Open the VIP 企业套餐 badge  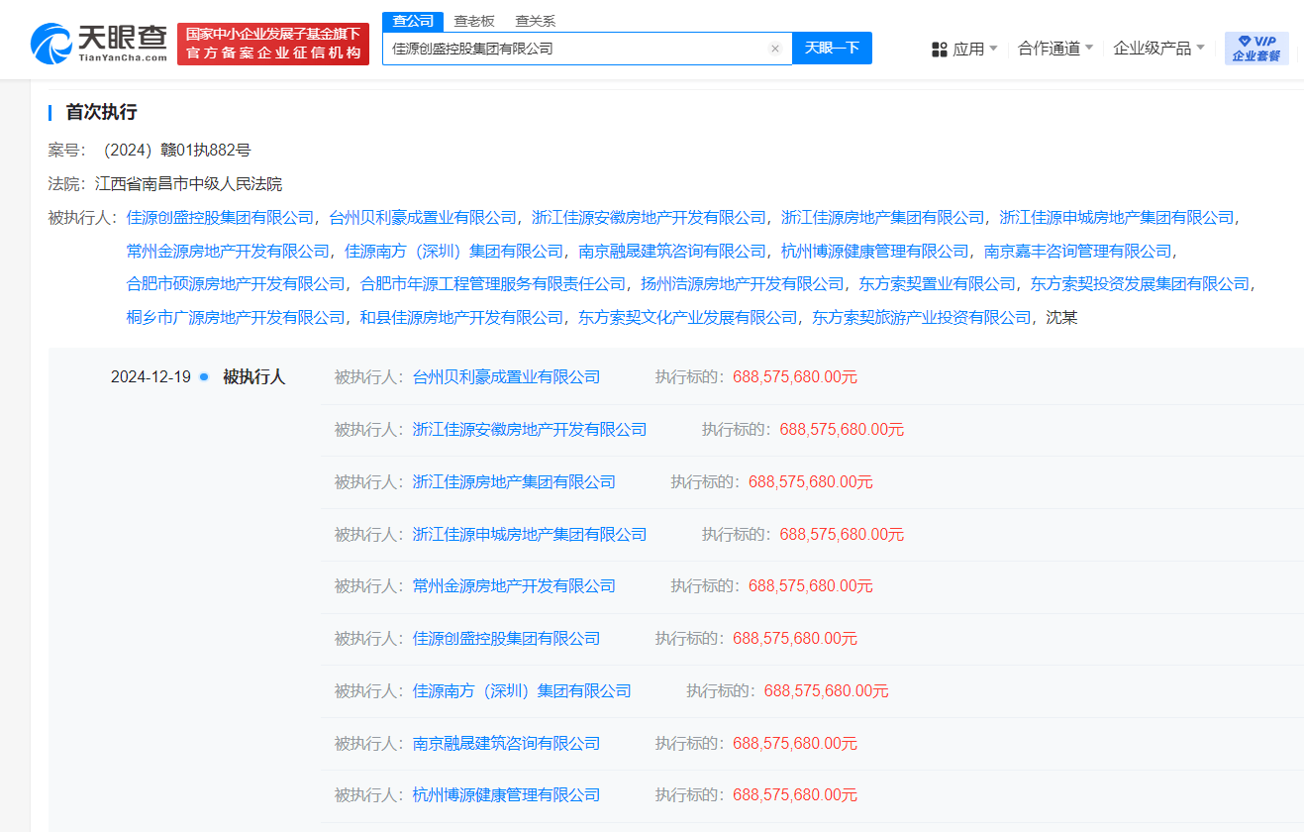[x=1256, y=48]
